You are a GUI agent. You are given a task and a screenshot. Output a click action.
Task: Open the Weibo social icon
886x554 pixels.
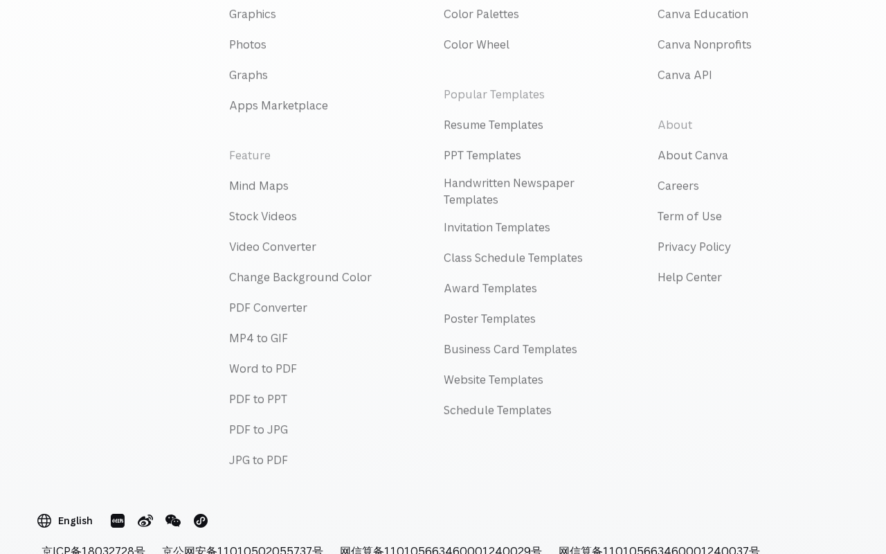(145, 521)
